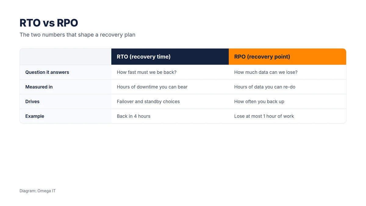
Task: Click cell 'How often you back up'
Action: click(x=287, y=102)
